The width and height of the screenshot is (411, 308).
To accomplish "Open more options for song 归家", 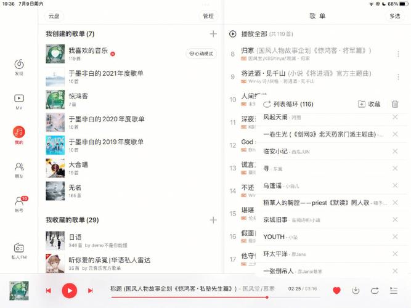I will tap(398, 54).
